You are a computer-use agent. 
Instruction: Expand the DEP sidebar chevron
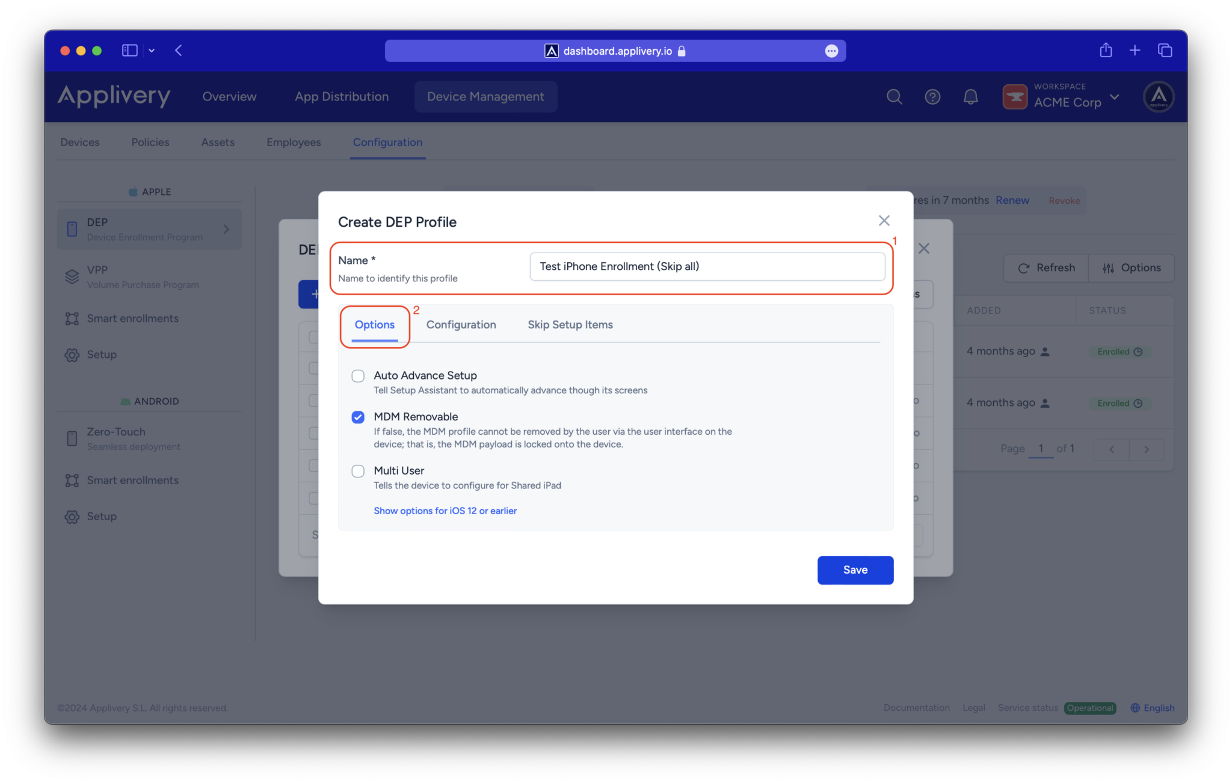pos(226,229)
